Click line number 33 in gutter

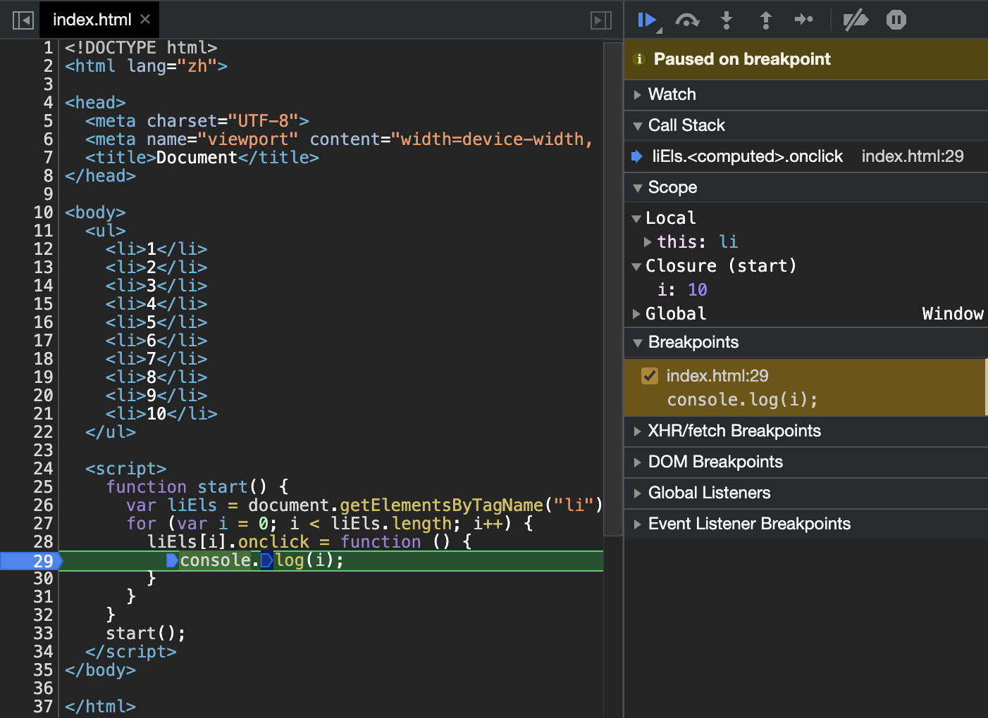43,634
